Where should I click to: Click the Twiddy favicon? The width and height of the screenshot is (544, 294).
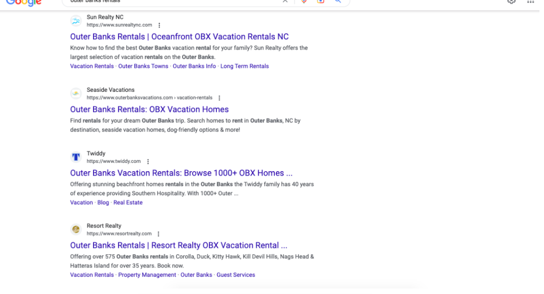76,158
